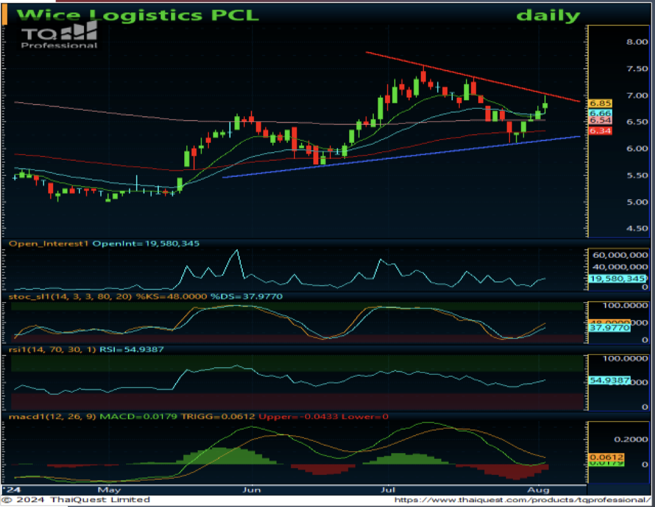Click the '24 year label on time axis
The image size is (655, 507).
tap(11, 490)
